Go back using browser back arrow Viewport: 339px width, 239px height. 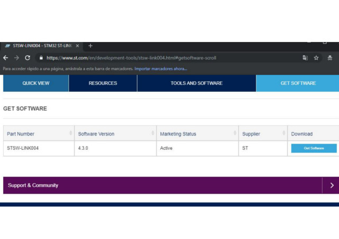click(6, 58)
